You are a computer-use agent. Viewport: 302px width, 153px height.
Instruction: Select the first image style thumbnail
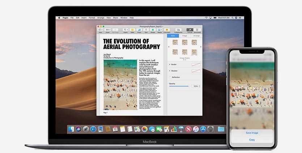click(x=175, y=42)
